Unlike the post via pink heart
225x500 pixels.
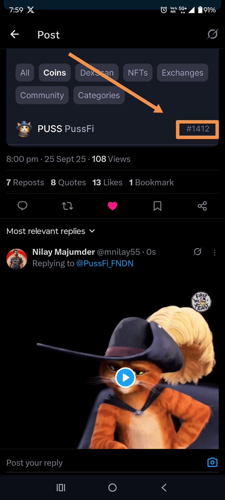click(x=112, y=206)
